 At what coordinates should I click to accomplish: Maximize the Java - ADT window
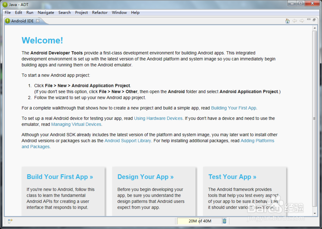pos(301,4)
